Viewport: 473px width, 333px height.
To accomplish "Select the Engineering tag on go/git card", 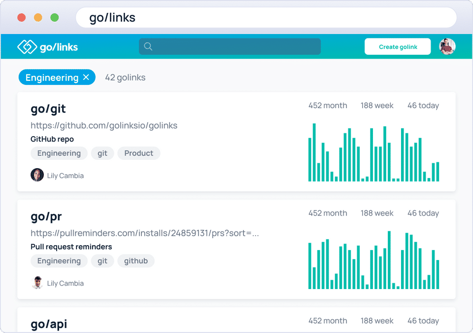I will [59, 153].
